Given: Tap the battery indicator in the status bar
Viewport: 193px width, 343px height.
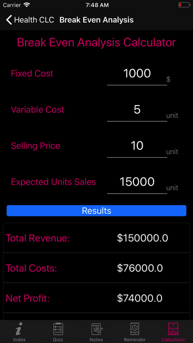Looking at the screenshot, I should [x=184, y=5].
